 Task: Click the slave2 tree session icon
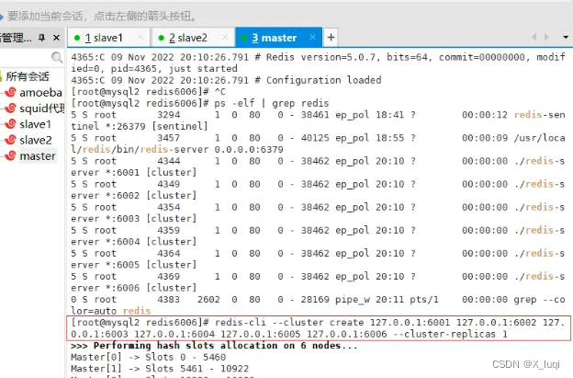pos(11,140)
